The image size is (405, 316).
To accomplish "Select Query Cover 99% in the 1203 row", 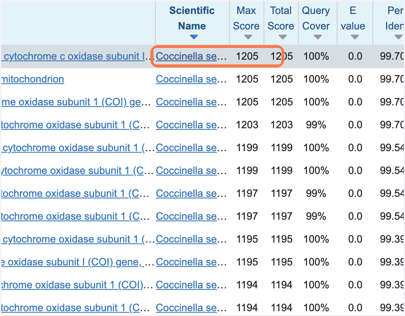I will [x=316, y=125].
